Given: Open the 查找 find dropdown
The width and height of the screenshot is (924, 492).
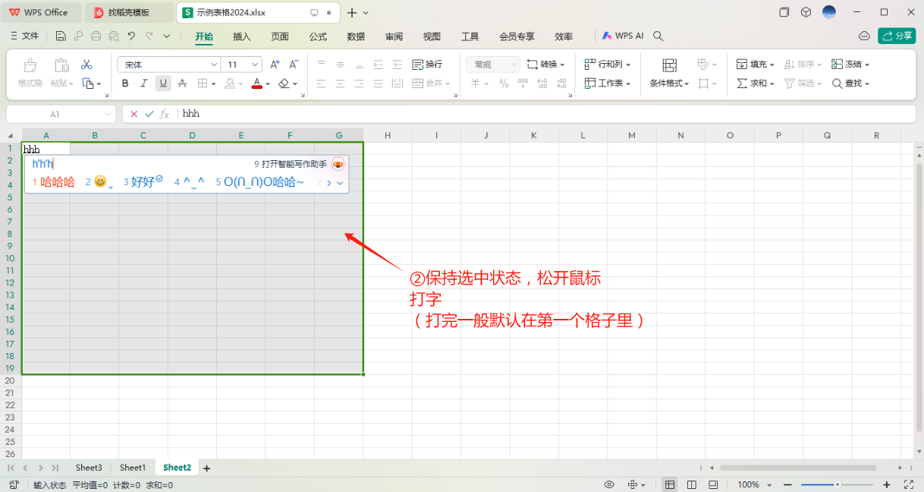Looking at the screenshot, I should pos(851,84).
